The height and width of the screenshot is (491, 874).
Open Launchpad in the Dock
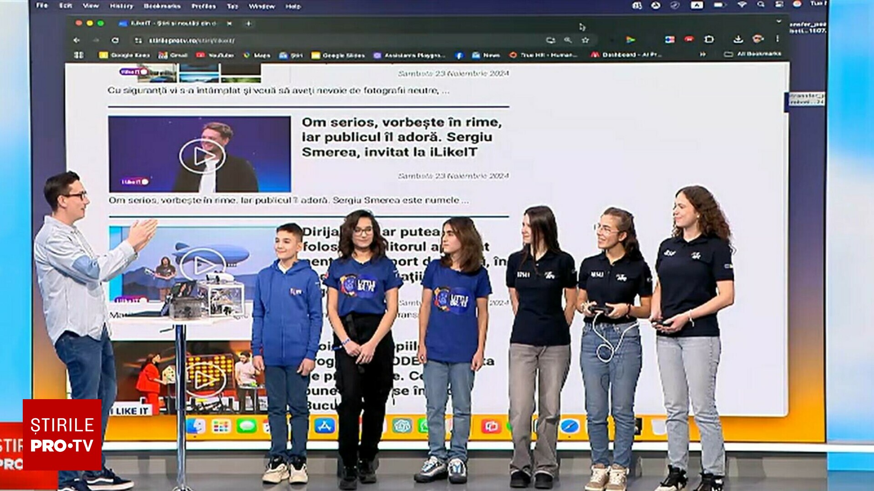[x=221, y=426]
